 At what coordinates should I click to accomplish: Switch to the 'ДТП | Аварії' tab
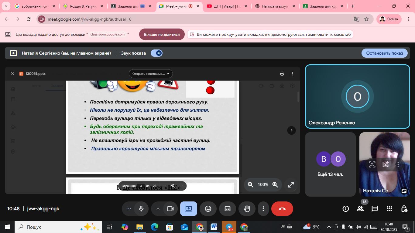[x=226, y=6]
